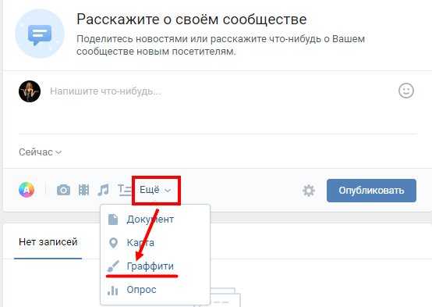The height and width of the screenshot is (307, 432).
Task: Click the Опрос bar chart icon
Action: (x=113, y=290)
